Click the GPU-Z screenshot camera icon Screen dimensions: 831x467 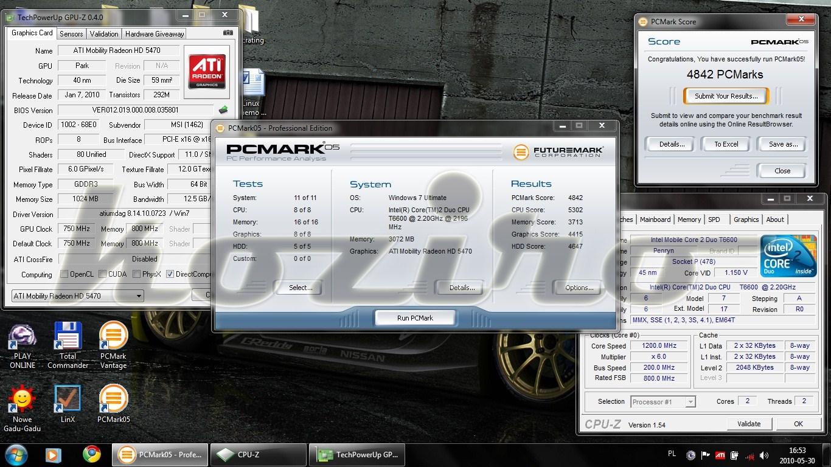click(x=228, y=33)
